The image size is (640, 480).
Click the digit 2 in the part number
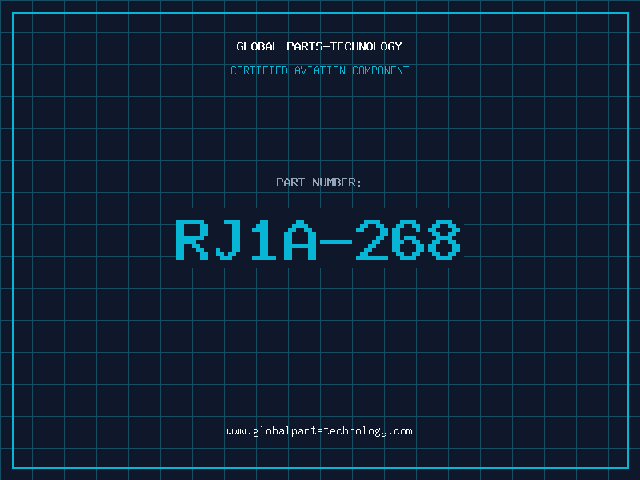372,240
